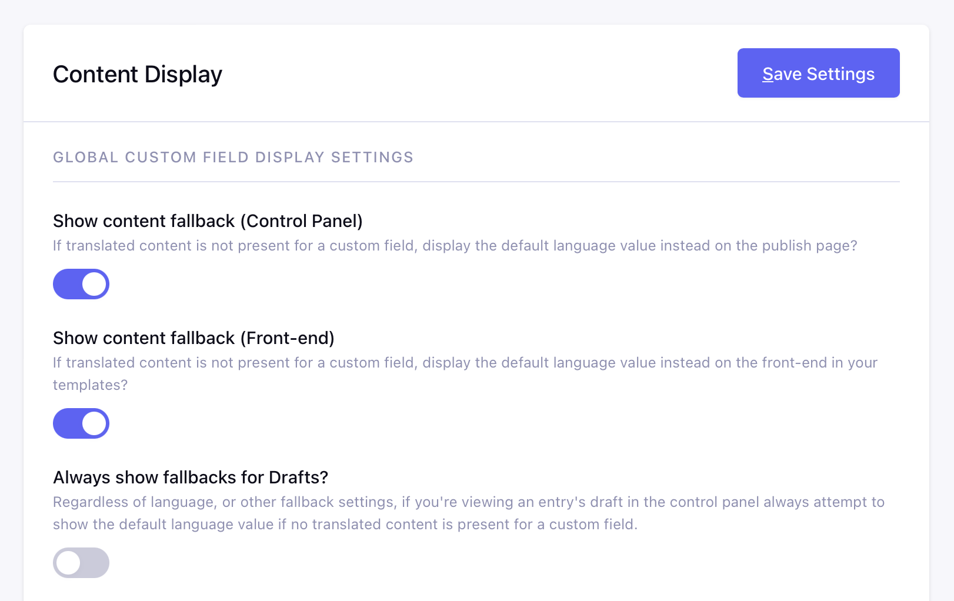Enable Always show fallbacks for Drafts toggle
This screenshot has width=954, height=601.
click(81, 563)
